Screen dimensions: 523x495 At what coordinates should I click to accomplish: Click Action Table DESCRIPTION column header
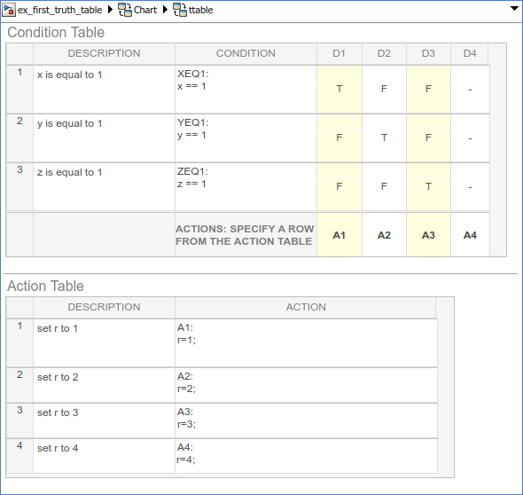(x=104, y=307)
